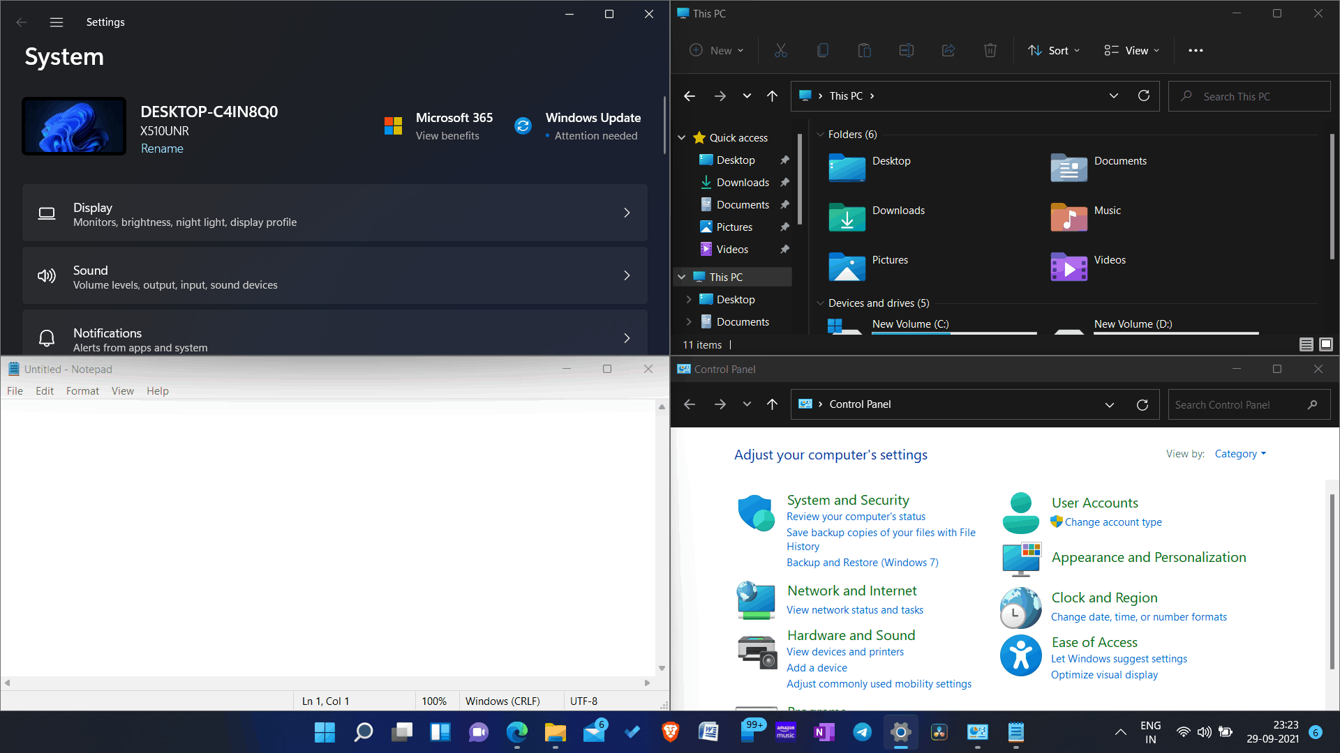Collapse the Quick access tree node
This screenshot has height=753, width=1340.
pyautogui.click(x=682, y=138)
